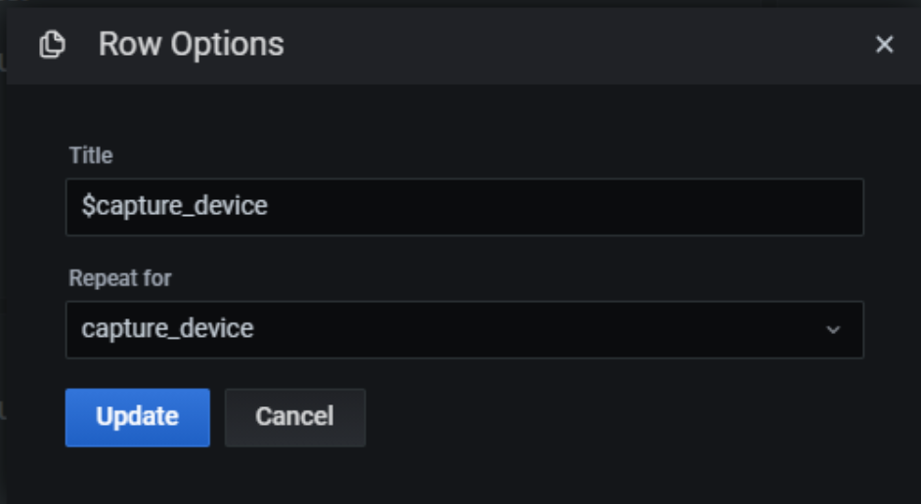The height and width of the screenshot is (504, 921).
Task: Click the Row Options header icon
Action: [52, 45]
